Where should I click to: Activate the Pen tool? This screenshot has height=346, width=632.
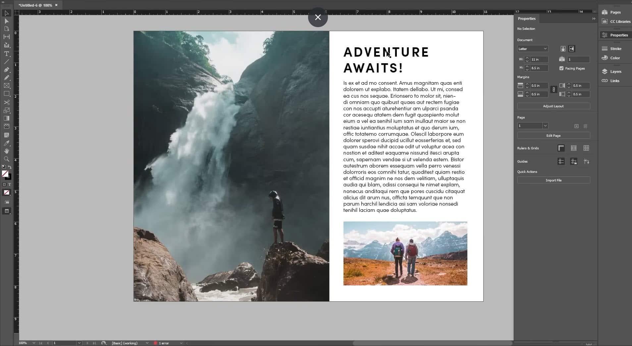pyautogui.click(x=6, y=70)
